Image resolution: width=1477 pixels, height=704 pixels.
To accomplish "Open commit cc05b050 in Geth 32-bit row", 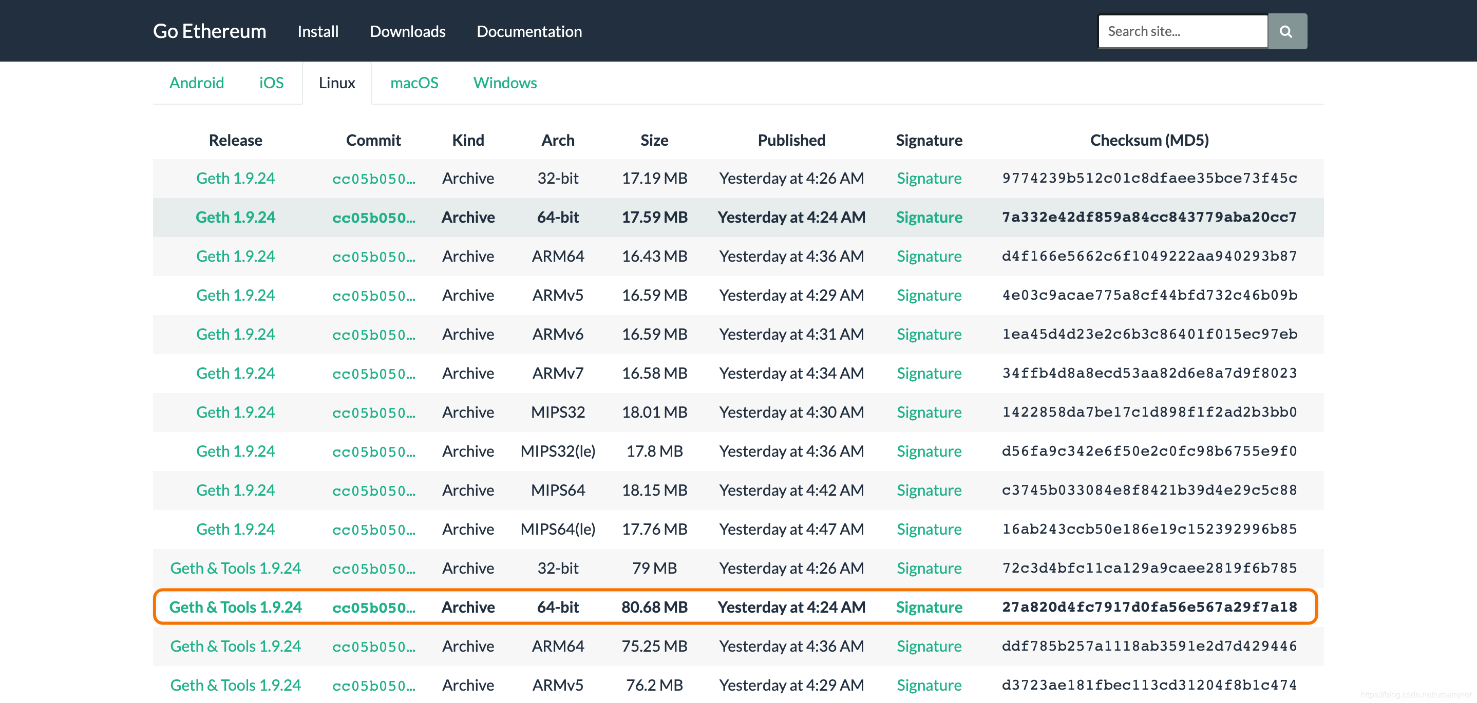I will pyautogui.click(x=374, y=179).
